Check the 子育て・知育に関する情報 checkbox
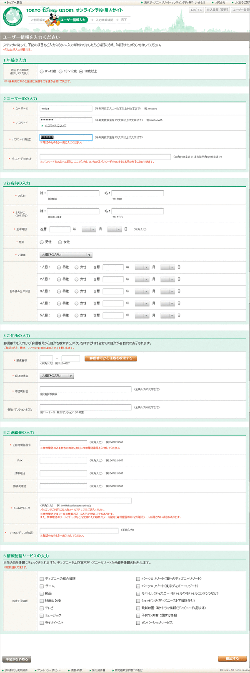 click(x=138, y=616)
